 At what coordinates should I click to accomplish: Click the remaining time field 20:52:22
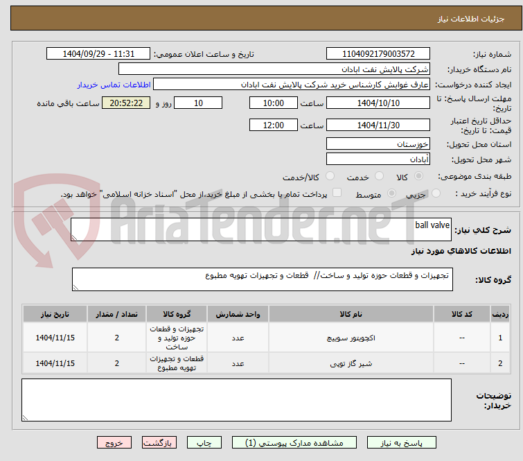(x=126, y=103)
